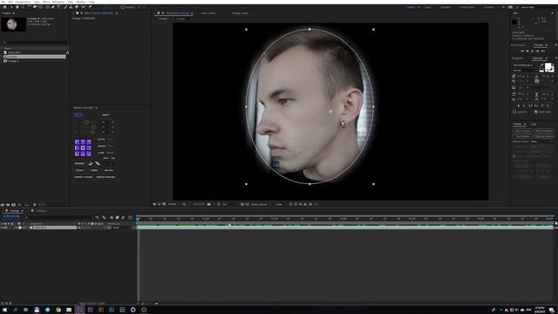Select the Rotation tool
Image resolution: width=558 pixels, height=314 pixels.
(x=29, y=7)
